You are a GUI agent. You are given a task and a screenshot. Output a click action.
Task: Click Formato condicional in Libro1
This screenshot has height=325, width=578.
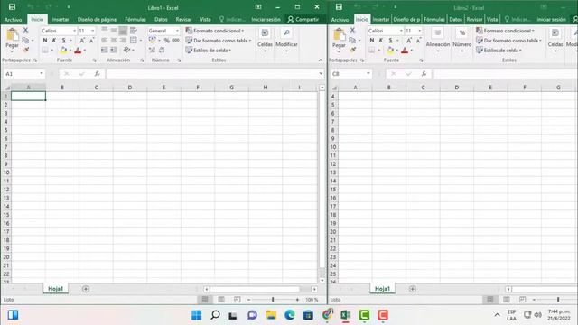(x=215, y=31)
